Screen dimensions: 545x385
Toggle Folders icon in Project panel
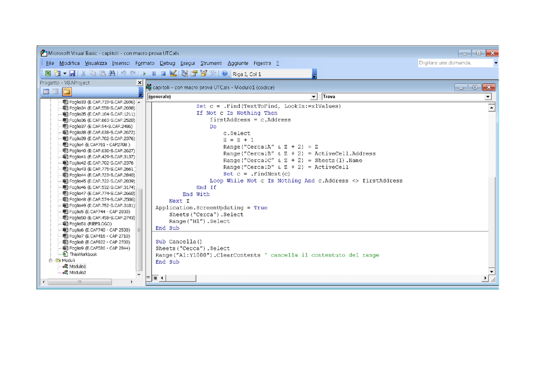click(66, 91)
